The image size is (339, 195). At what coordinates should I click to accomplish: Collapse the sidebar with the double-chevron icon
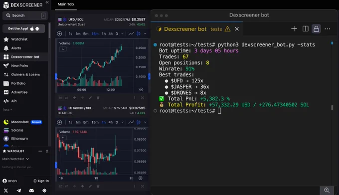pyautogui.click(x=47, y=2)
